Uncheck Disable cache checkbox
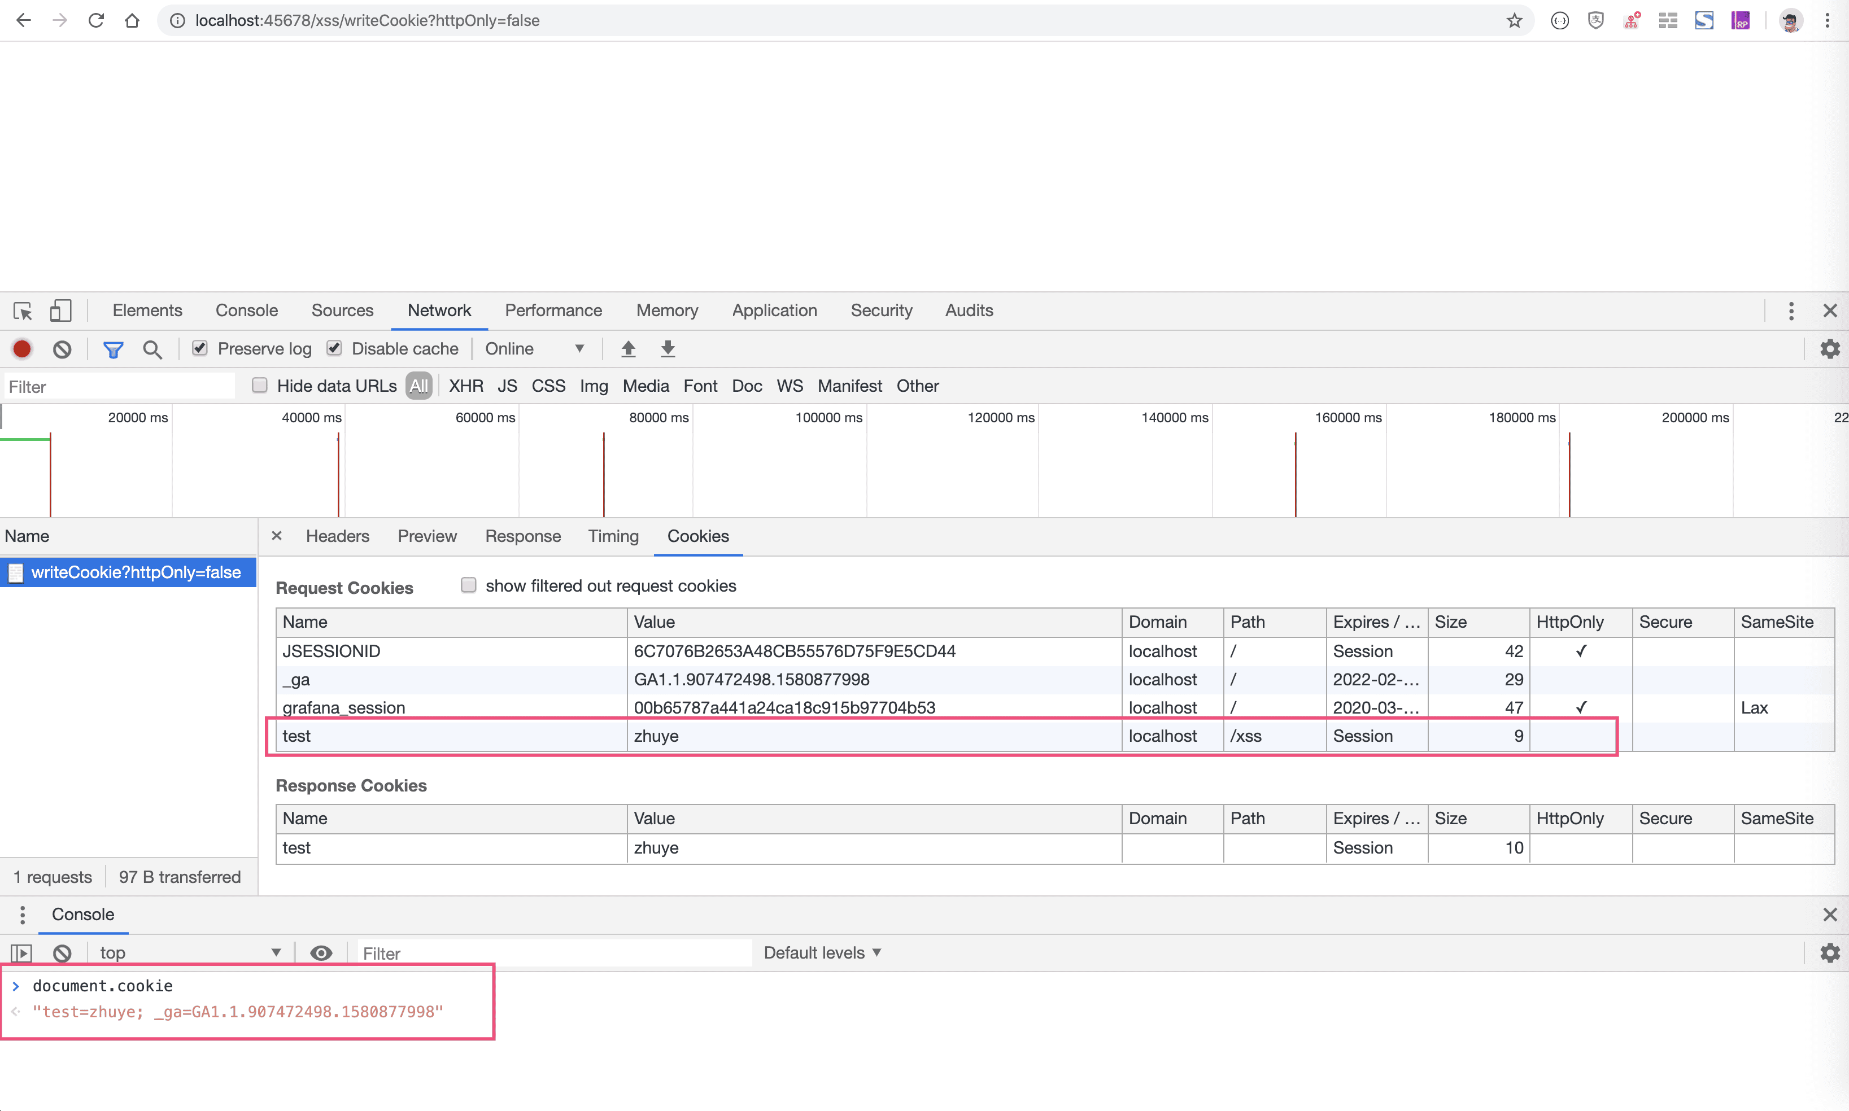The image size is (1849, 1111). [335, 348]
